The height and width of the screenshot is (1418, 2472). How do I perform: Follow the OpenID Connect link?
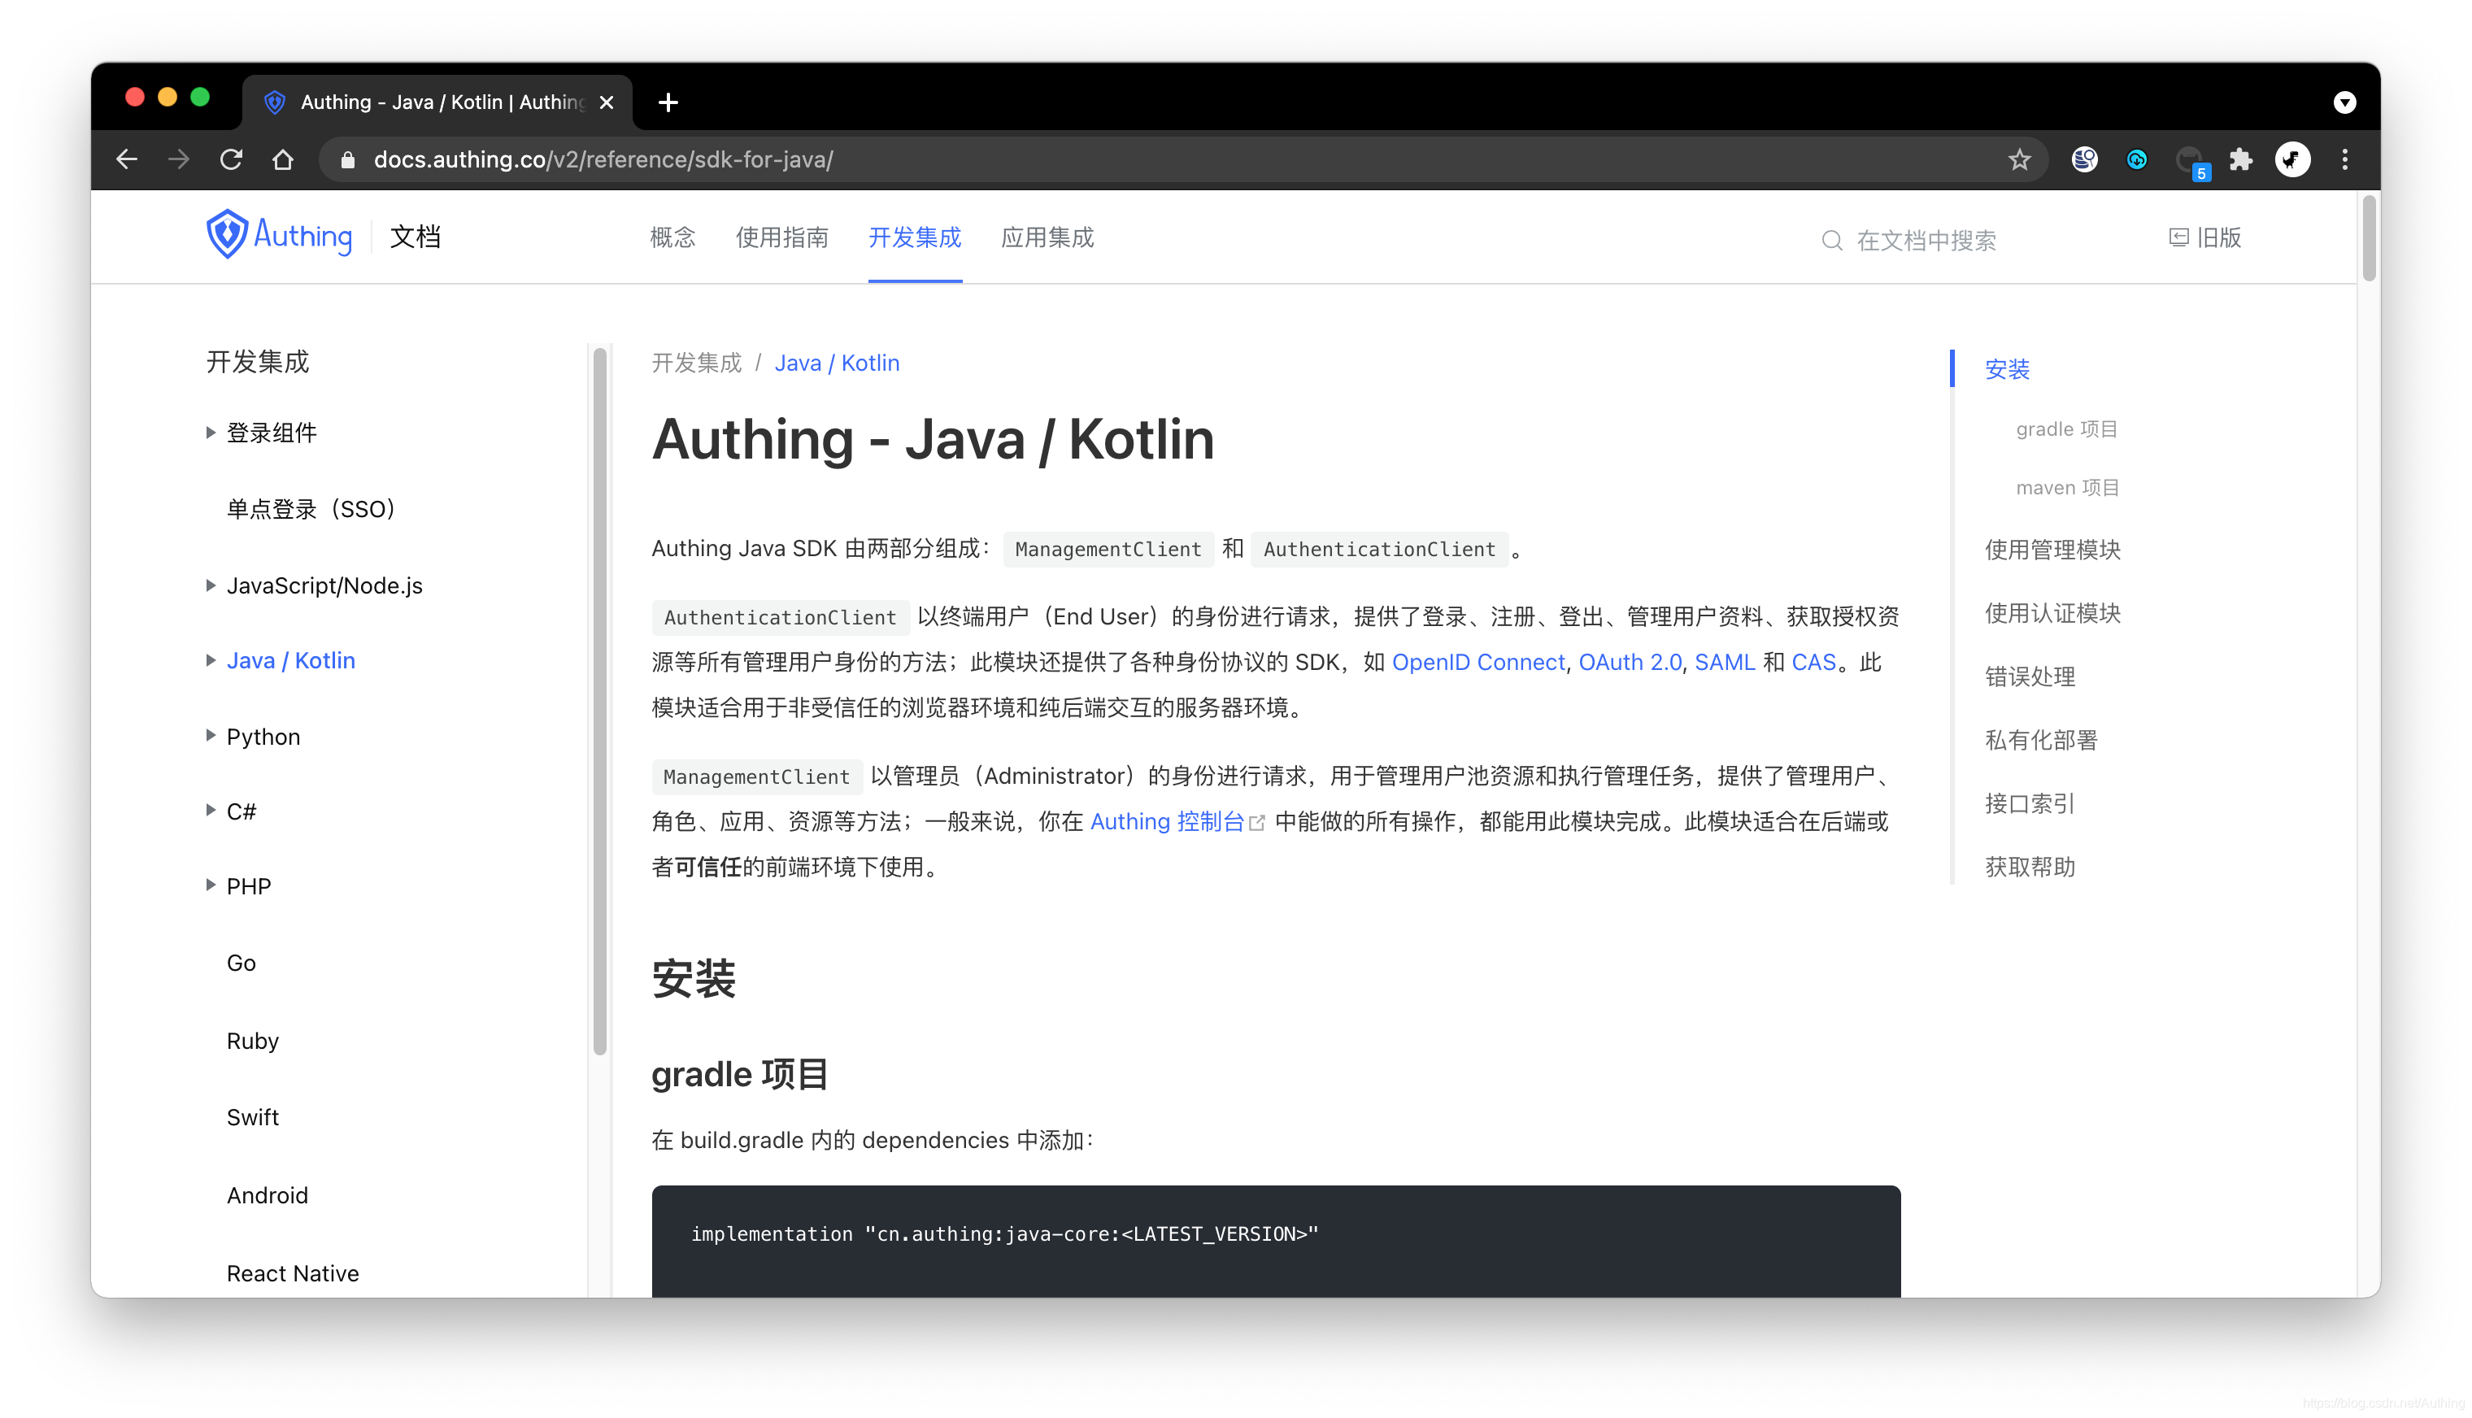[1478, 663]
